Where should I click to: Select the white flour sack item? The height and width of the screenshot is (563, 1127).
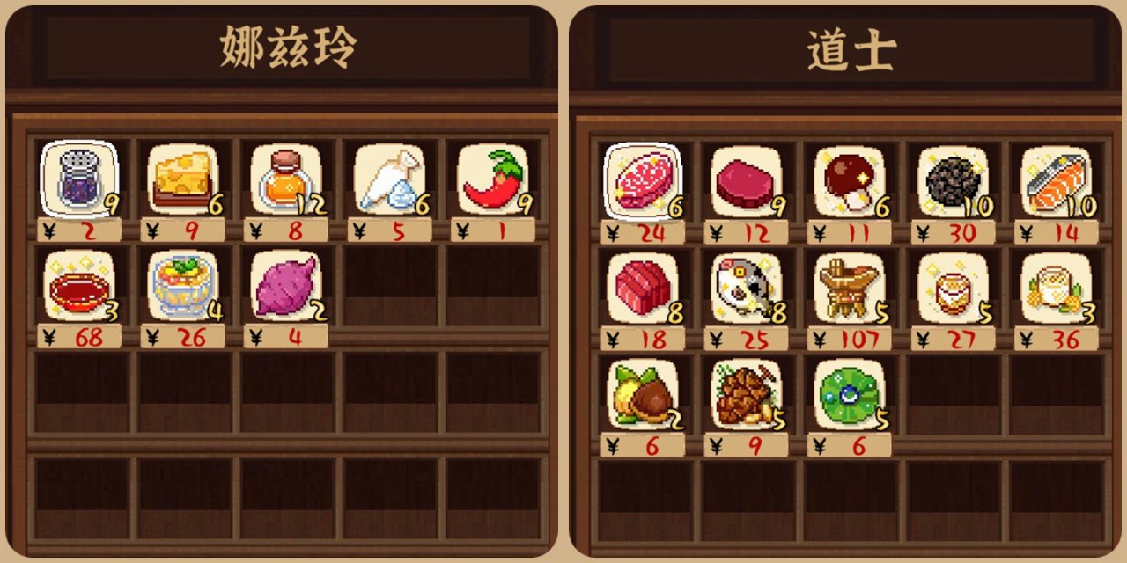tap(389, 179)
